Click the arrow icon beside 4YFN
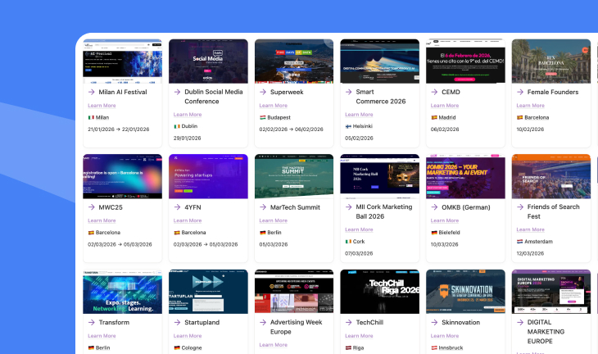This screenshot has width=598, height=354. click(177, 207)
